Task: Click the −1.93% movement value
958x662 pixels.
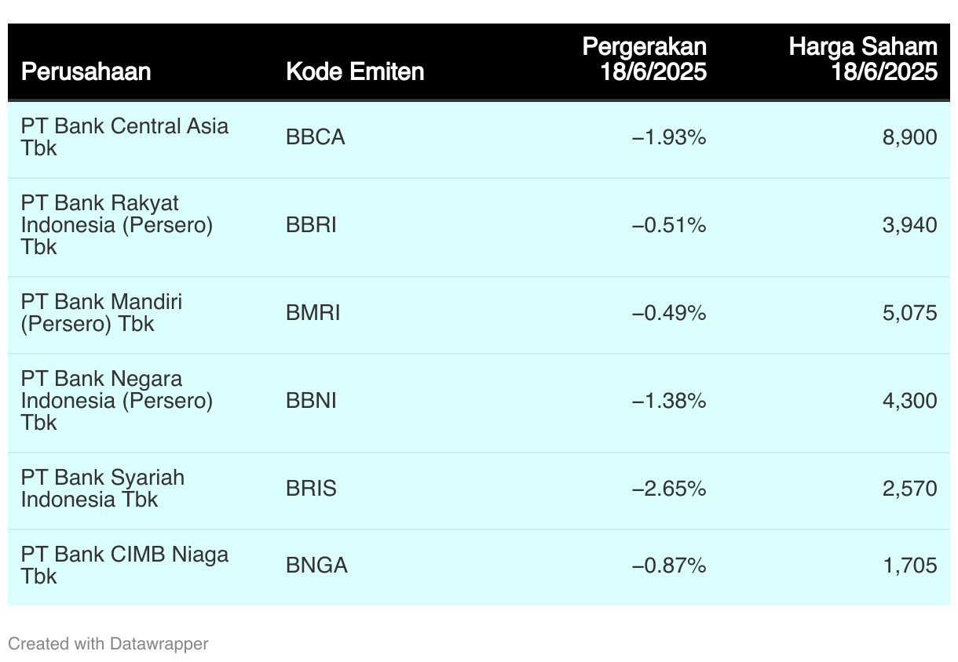Action: [x=669, y=137]
